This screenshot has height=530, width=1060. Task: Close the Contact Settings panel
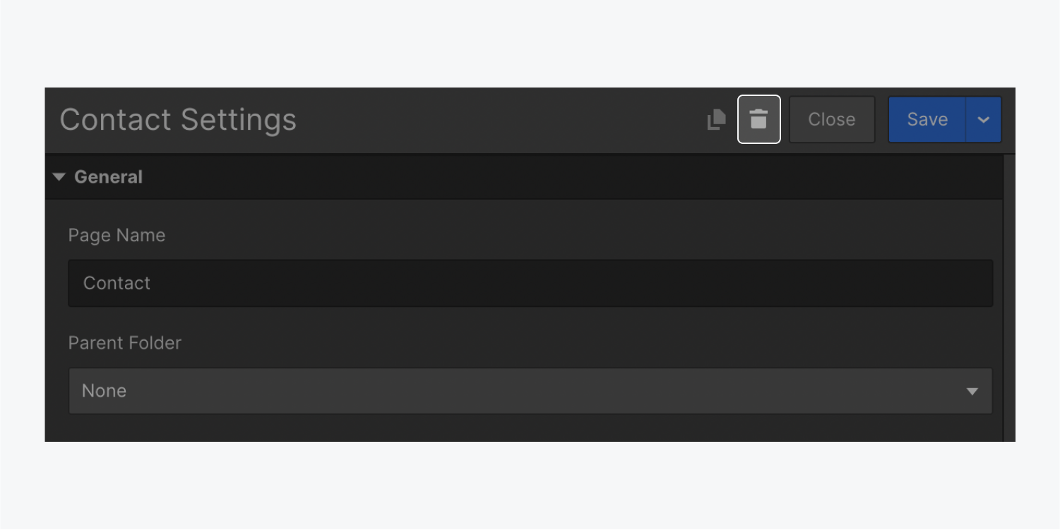(x=831, y=119)
